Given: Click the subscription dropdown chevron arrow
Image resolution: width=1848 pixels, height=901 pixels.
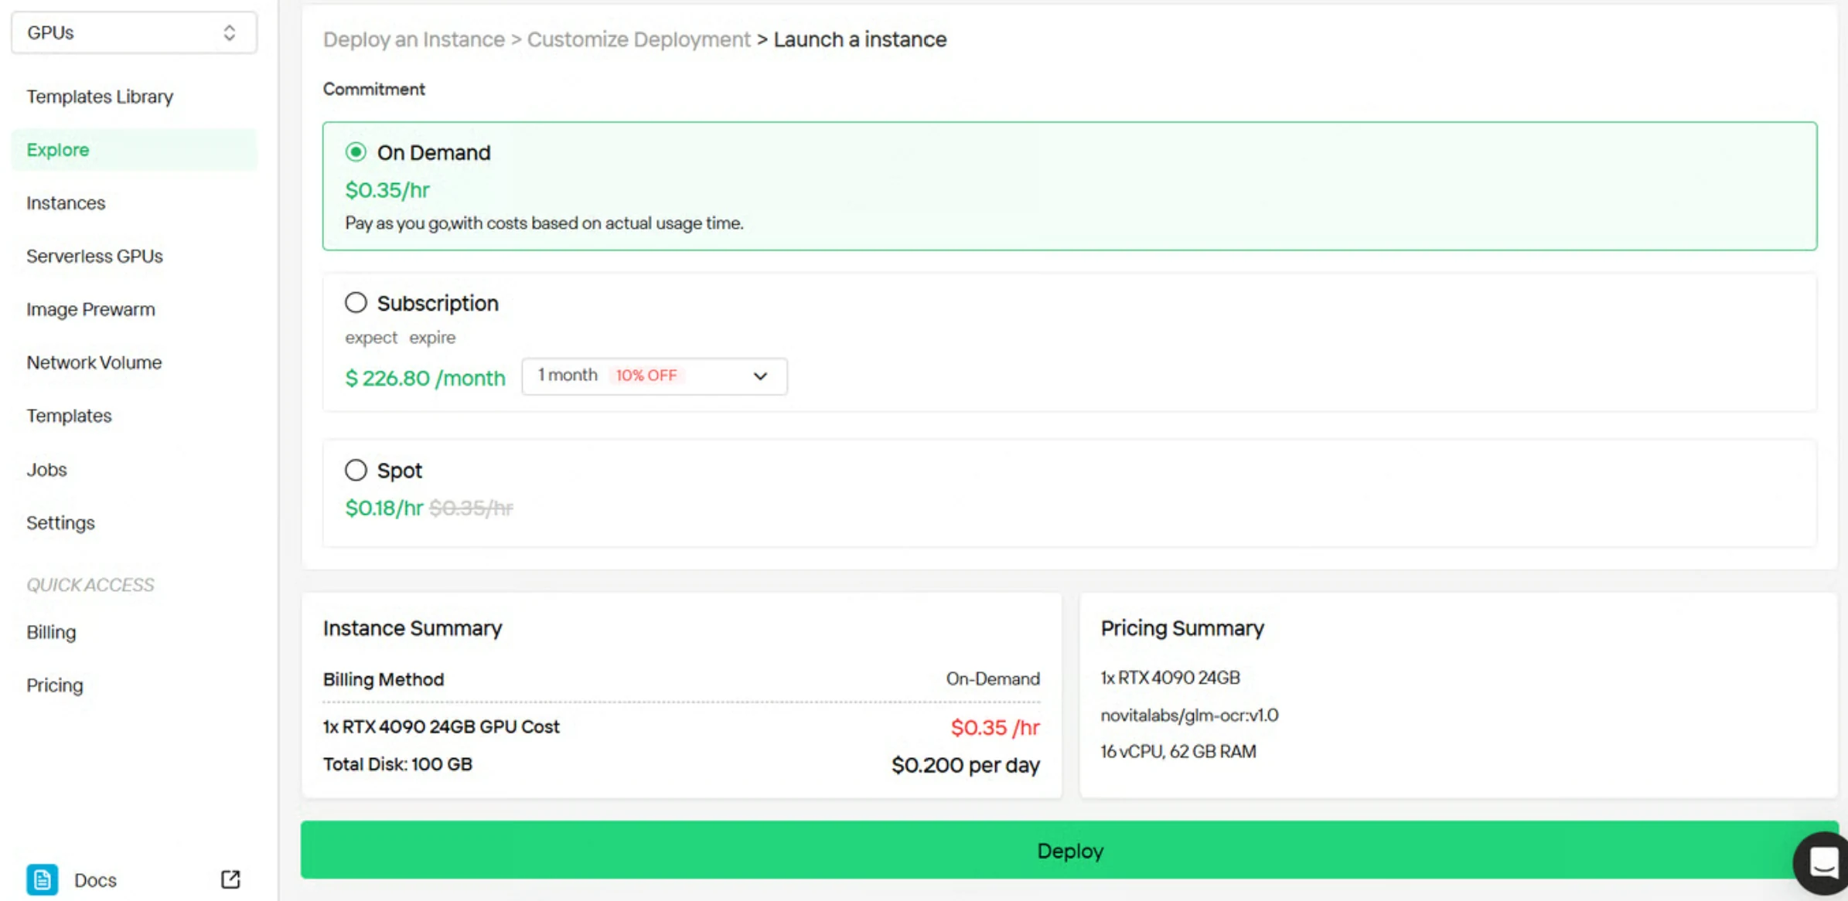Looking at the screenshot, I should pyautogui.click(x=760, y=376).
